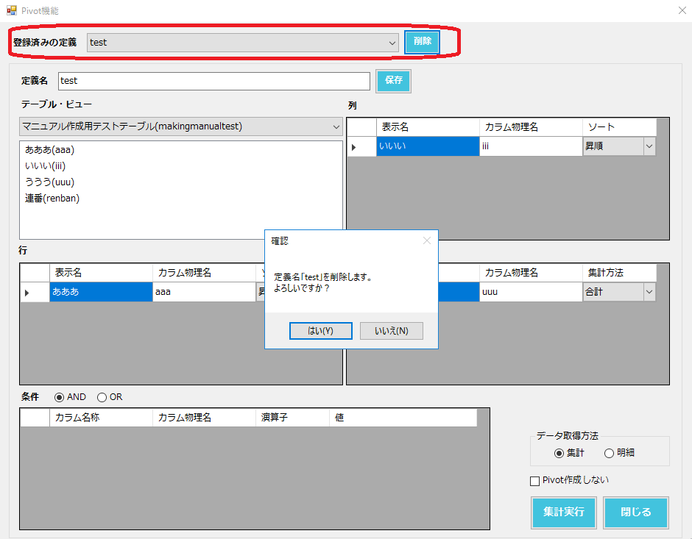This screenshot has width=692, height=539.
Task: Select 連番(renban) in the column list
Action: point(52,199)
